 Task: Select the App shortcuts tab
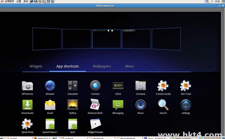(x=67, y=66)
